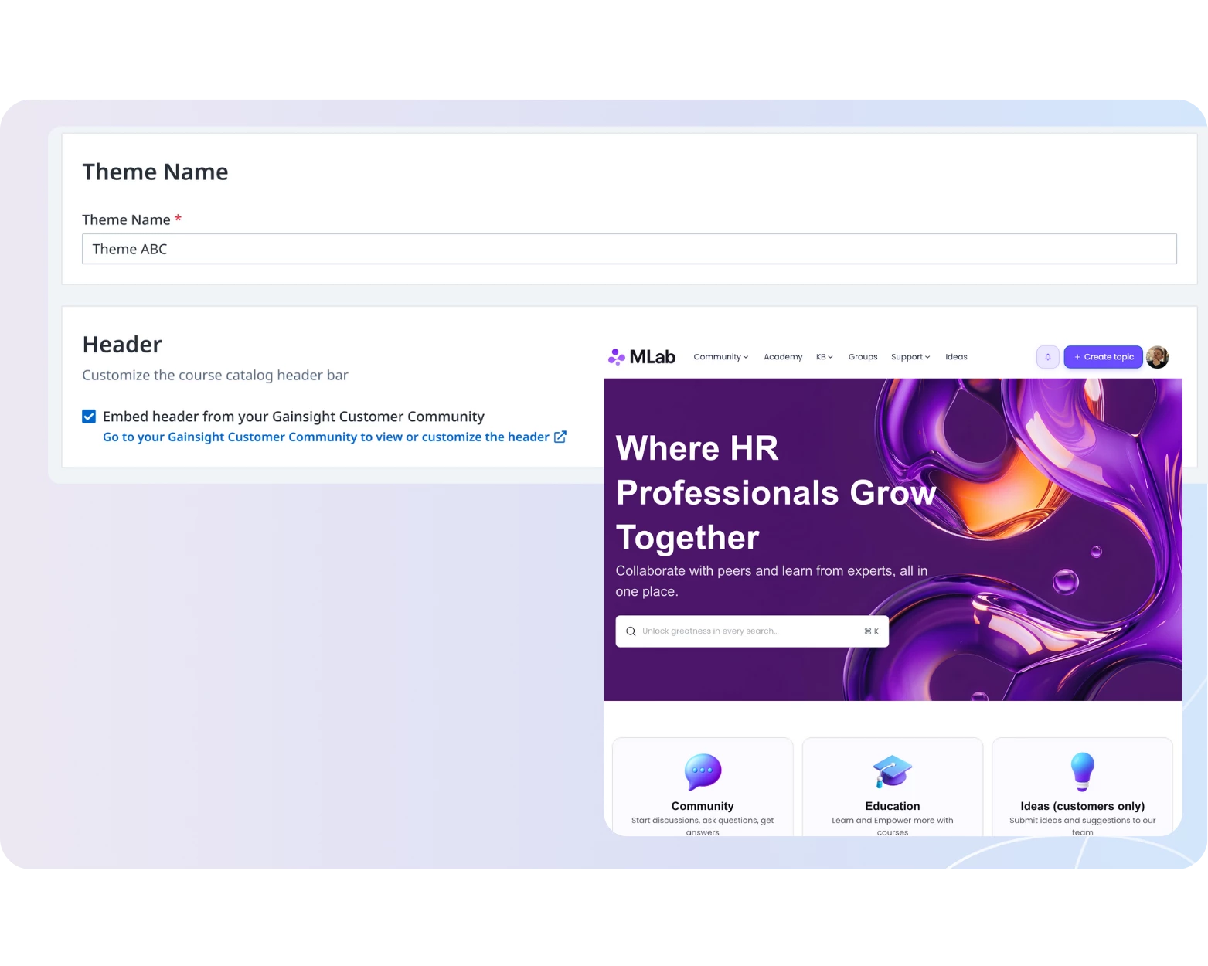Click the Create topic button
Image resolution: width=1208 pixels, height=966 pixels.
click(x=1103, y=357)
